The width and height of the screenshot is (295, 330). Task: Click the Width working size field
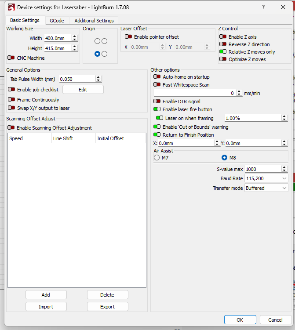pyautogui.click(x=57, y=38)
